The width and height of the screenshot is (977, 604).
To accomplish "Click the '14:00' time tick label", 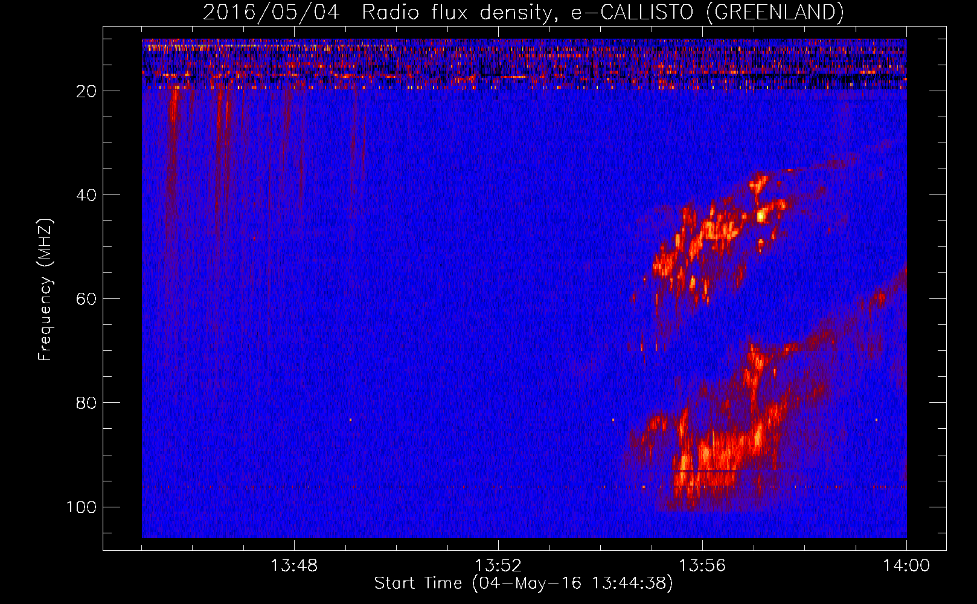I will click(906, 566).
